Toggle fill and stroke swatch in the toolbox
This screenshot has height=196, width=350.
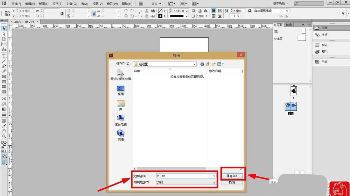pyautogui.click(x=4, y=144)
